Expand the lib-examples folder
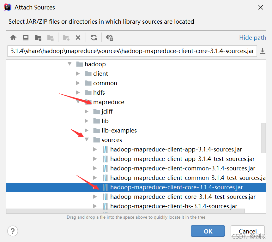Image resolution: width=272 pixels, height=242 pixels. tap(86, 130)
